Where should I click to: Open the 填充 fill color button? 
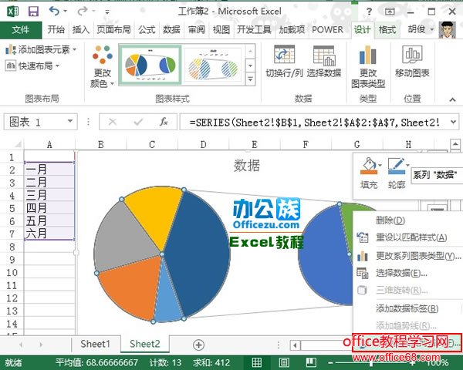[369, 173]
